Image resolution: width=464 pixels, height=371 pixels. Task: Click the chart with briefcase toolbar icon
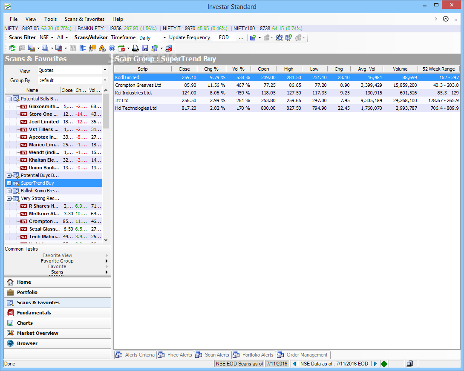pos(32,48)
